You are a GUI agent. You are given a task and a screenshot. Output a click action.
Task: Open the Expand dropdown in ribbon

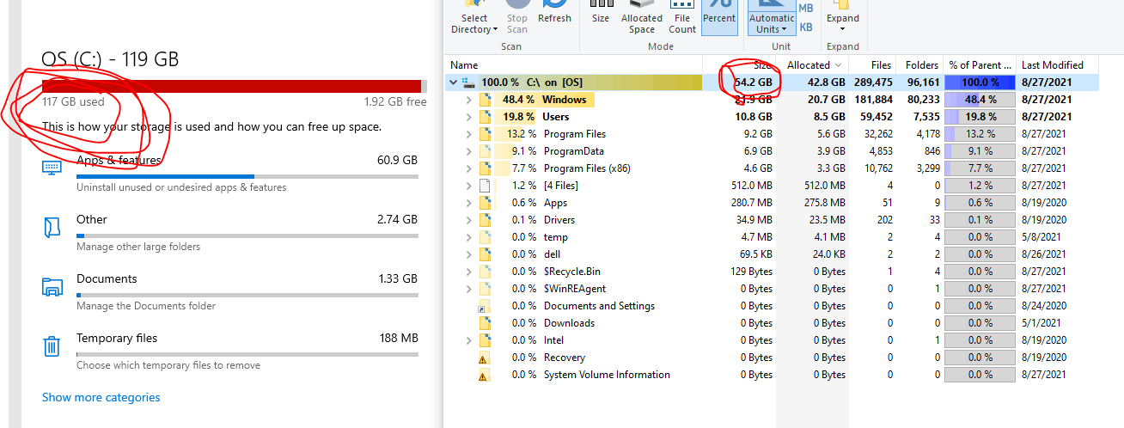click(843, 19)
